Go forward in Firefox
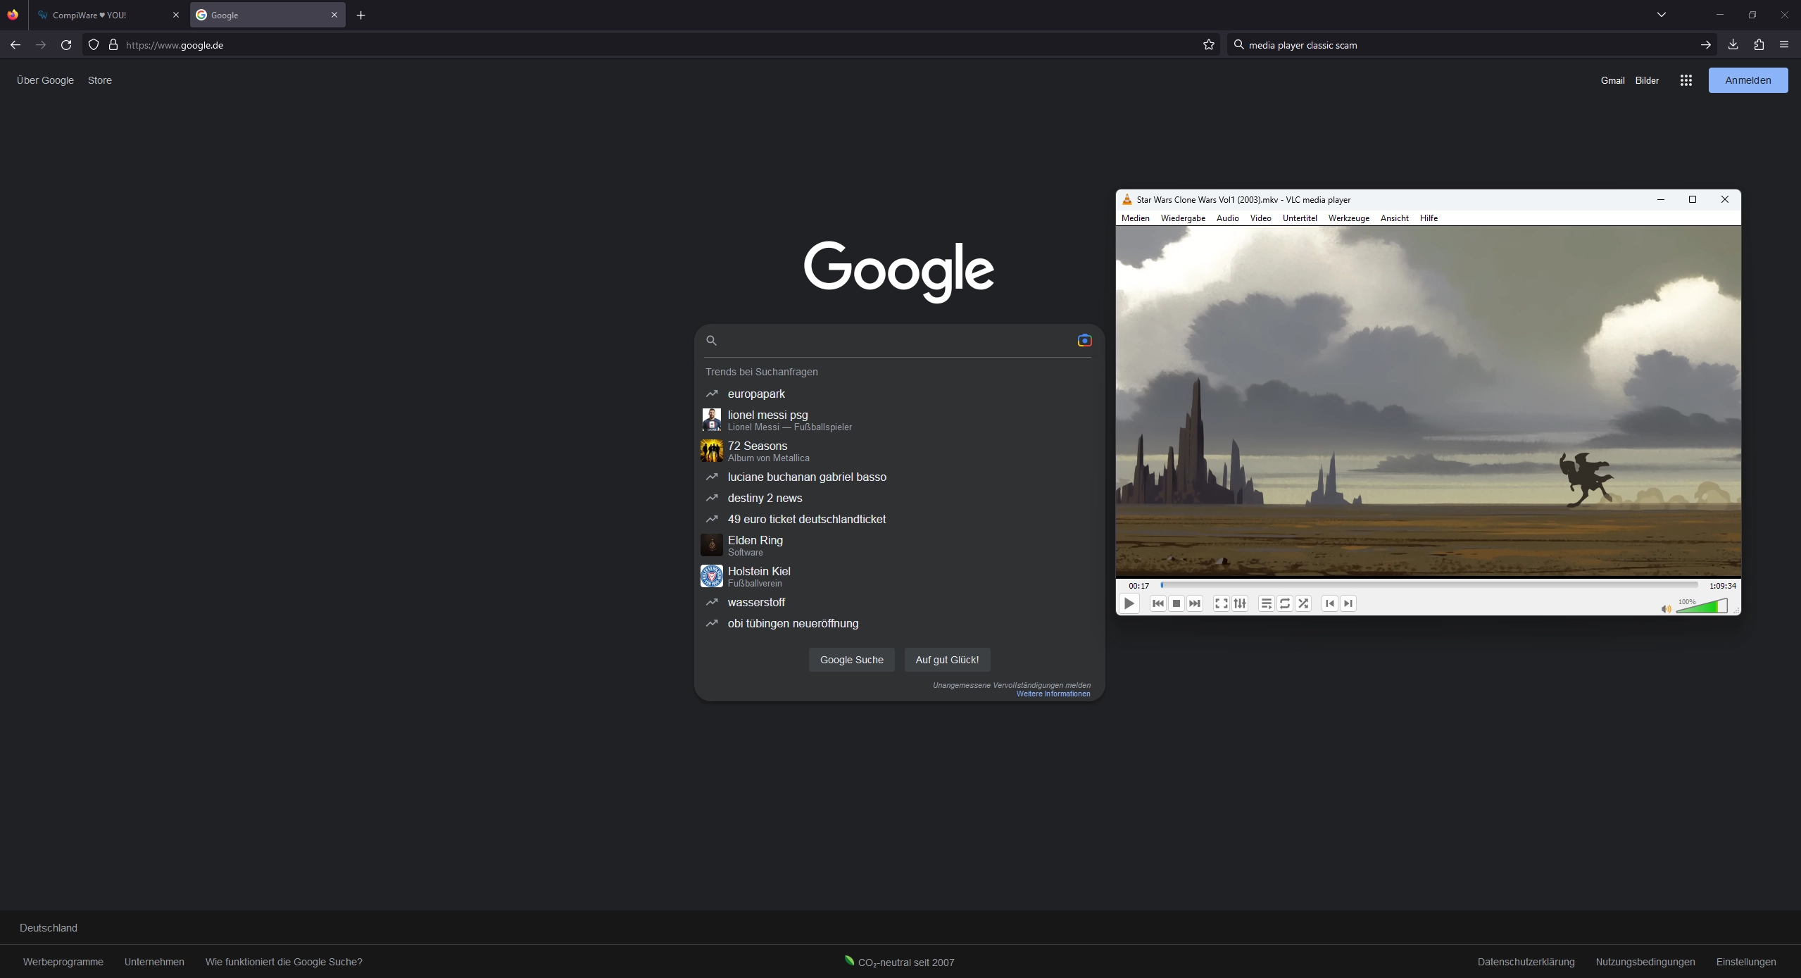This screenshot has width=1801, height=978. (41, 45)
